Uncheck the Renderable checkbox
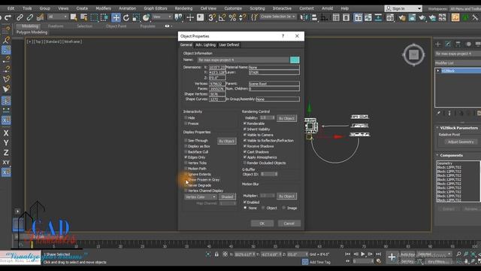This screenshot has height=271, width=481. [245, 123]
